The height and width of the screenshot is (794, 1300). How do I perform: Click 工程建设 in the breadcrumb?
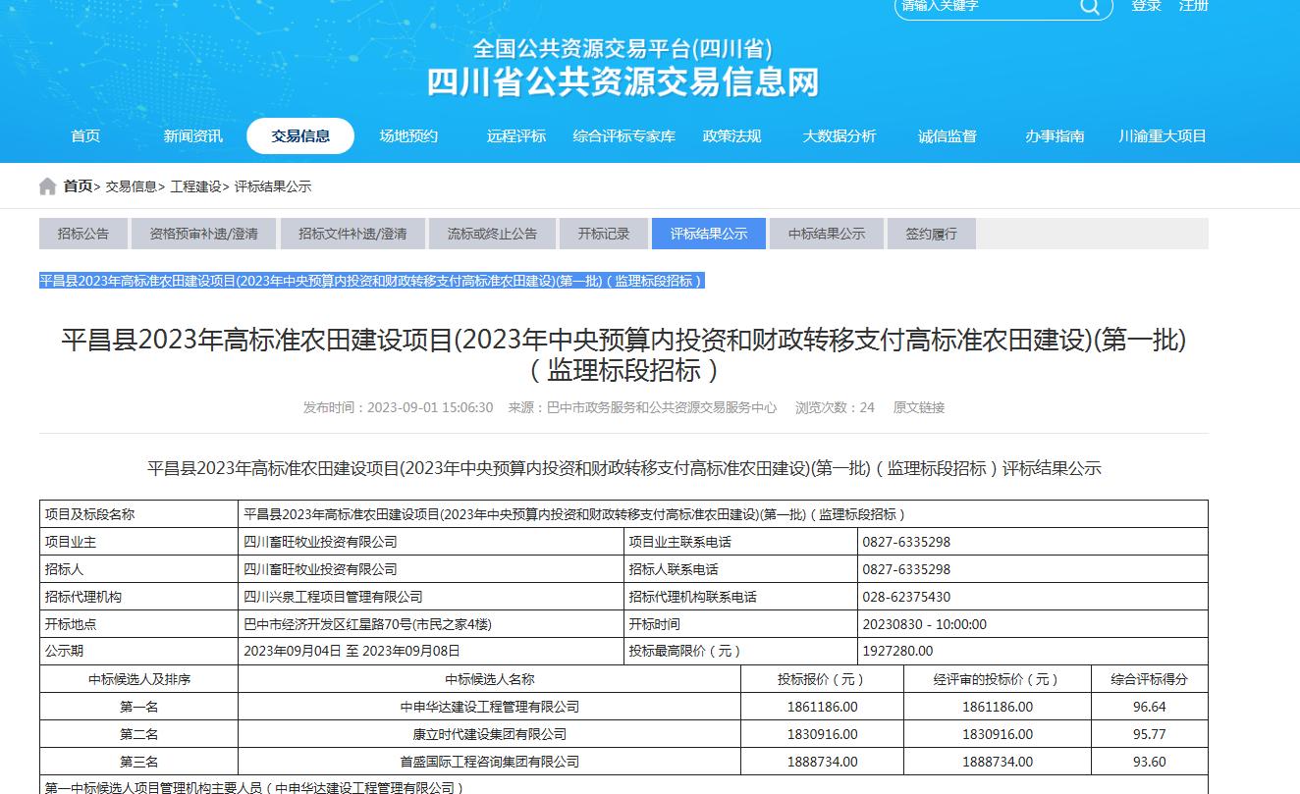pos(195,186)
